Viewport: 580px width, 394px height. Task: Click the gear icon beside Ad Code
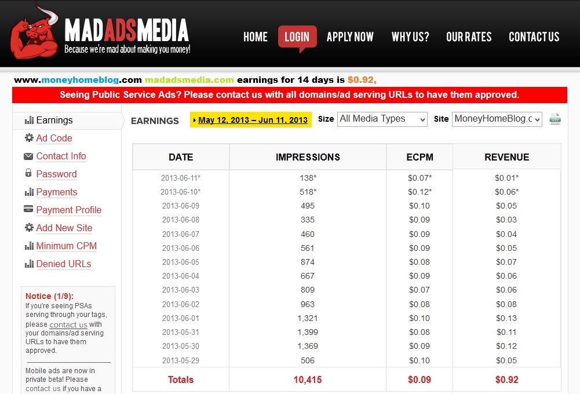(28, 138)
